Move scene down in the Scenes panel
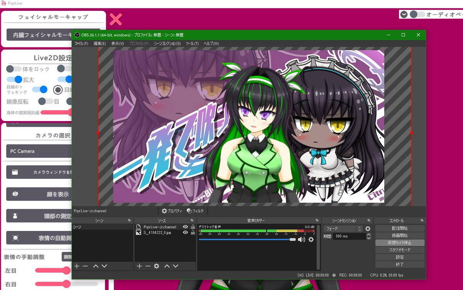The width and height of the screenshot is (463, 290). (104, 266)
